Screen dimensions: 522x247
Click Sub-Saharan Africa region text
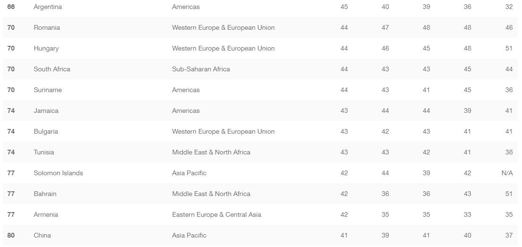(x=201, y=69)
